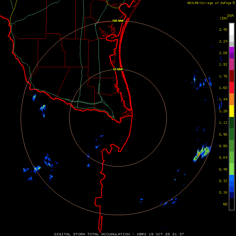The image size is (236, 236).
Task: Click the [IN] units label
Action: pos(224,18)
